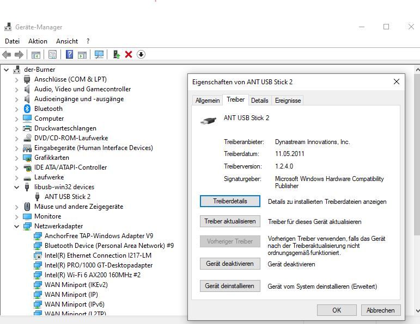Click the red X uninstall device icon

click(129, 54)
